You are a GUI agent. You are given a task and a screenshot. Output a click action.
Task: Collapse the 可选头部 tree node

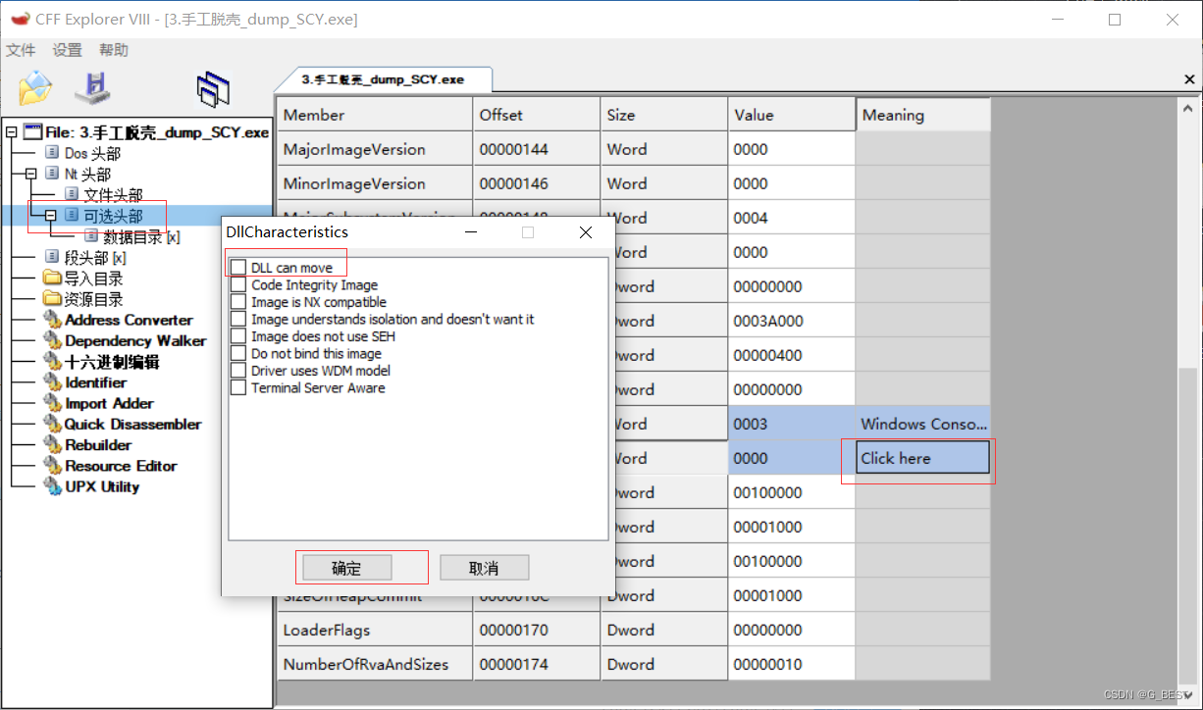point(50,215)
